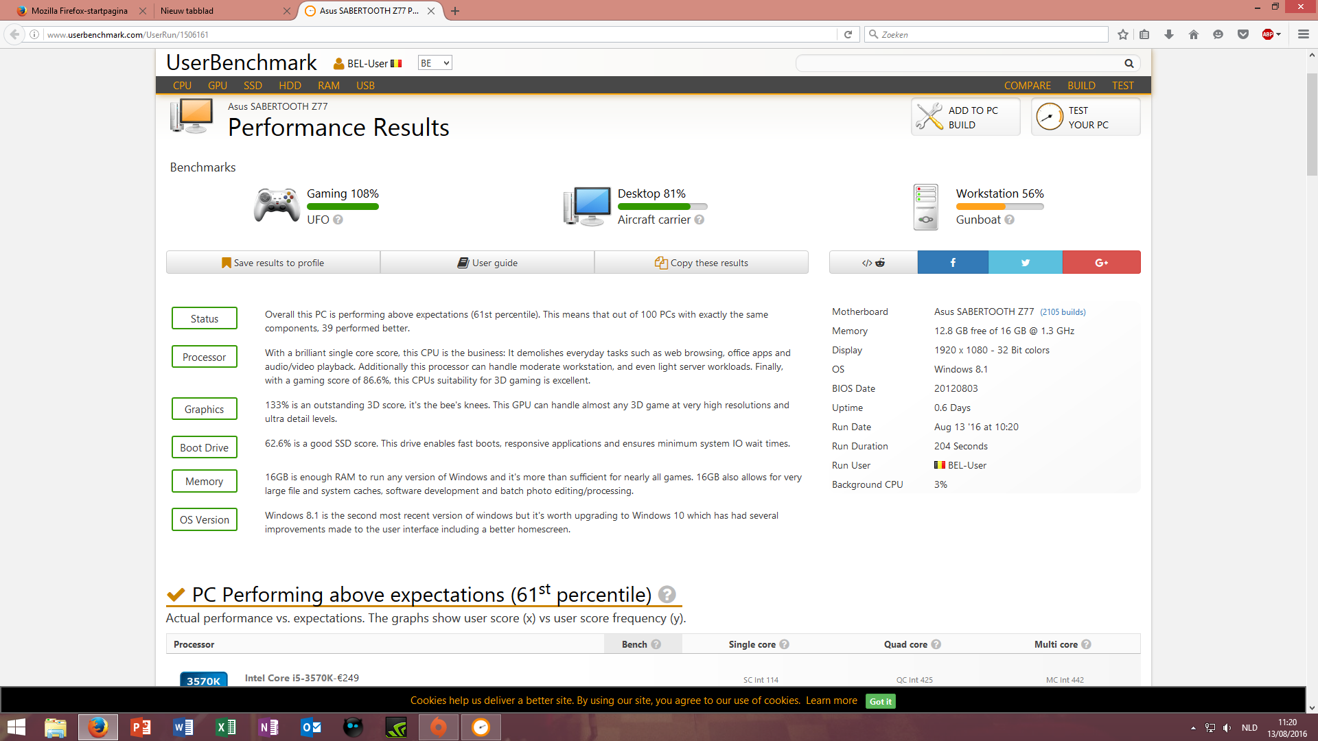Bookmark this page with star icon
The width and height of the screenshot is (1318, 741).
1123,34
